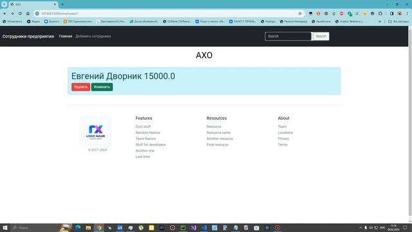
Task: Open the All Bookmarks folder
Action: tap(398, 21)
